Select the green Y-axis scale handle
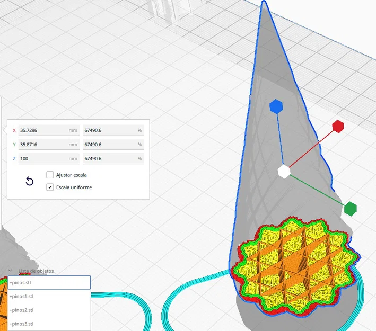Screen dimensions: 376x331 tap(351, 209)
